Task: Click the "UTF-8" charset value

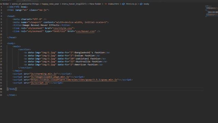Action: 37,19
